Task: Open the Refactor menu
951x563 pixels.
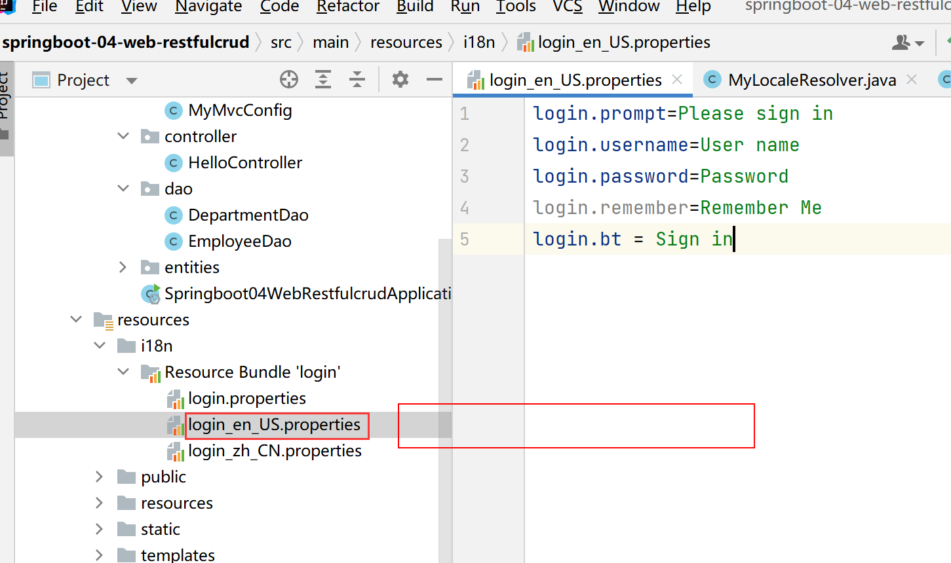Action: coord(348,7)
